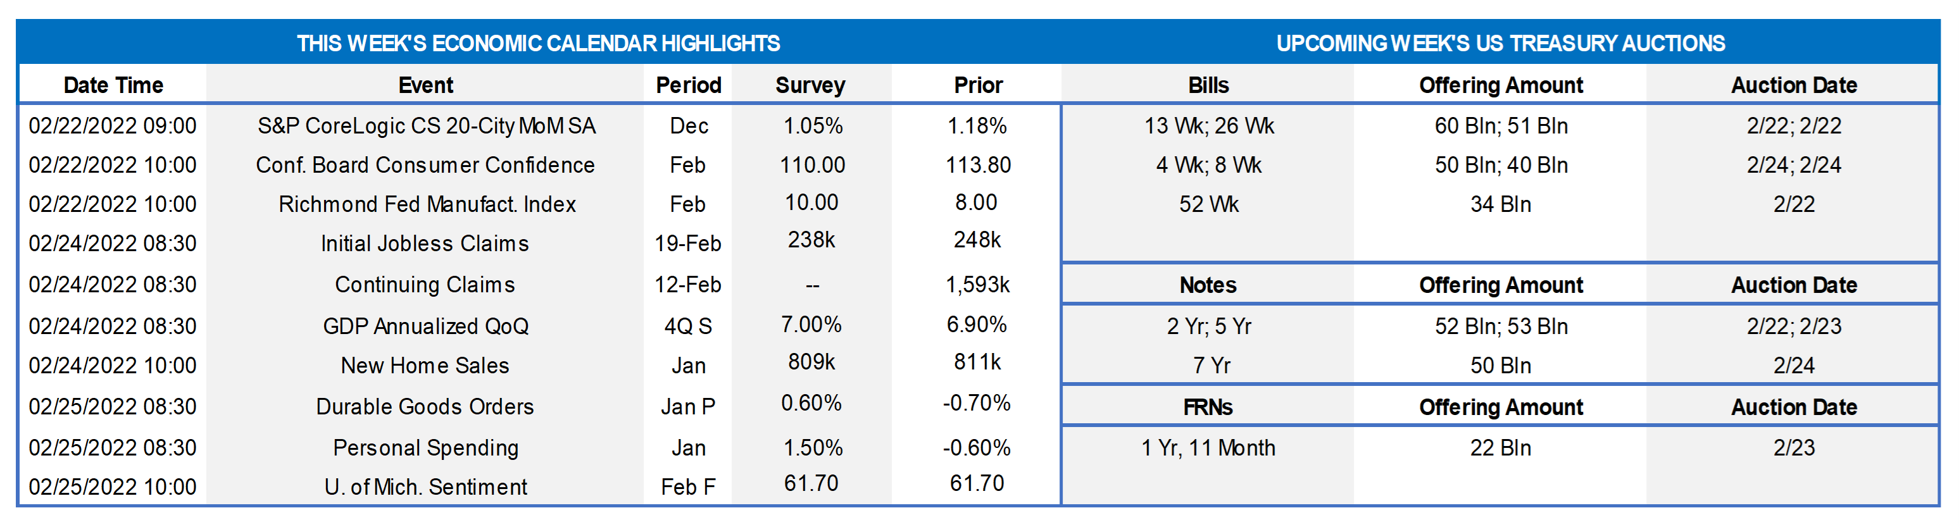The height and width of the screenshot is (527, 1959).
Task: Click the Bills column header
Action: (x=1208, y=85)
